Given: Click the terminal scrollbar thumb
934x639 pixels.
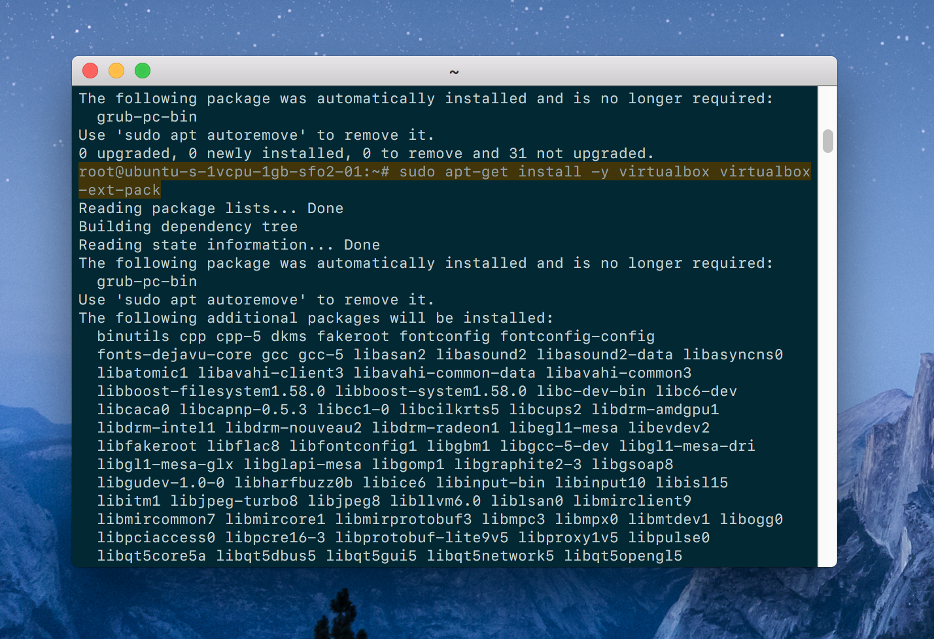Looking at the screenshot, I should point(828,141).
